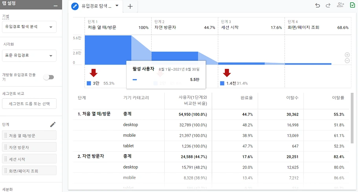The height and width of the screenshot is (192, 358).
Task: Click the step 3 funnel bar
Action: [x=241, y=63]
